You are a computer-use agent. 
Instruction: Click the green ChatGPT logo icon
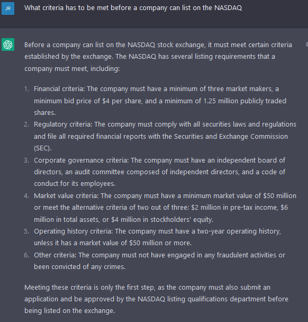8,44
